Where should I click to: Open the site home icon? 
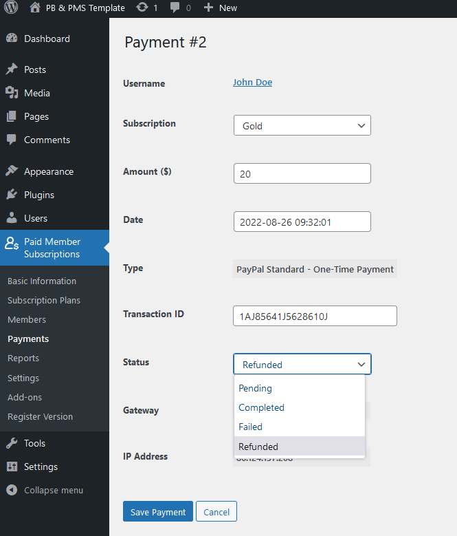pyautogui.click(x=35, y=8)
